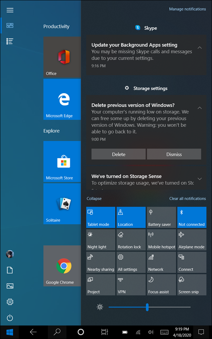Click the battery icon in system tray
This screenshot has width=212, height=339.
tap(125, 332)
